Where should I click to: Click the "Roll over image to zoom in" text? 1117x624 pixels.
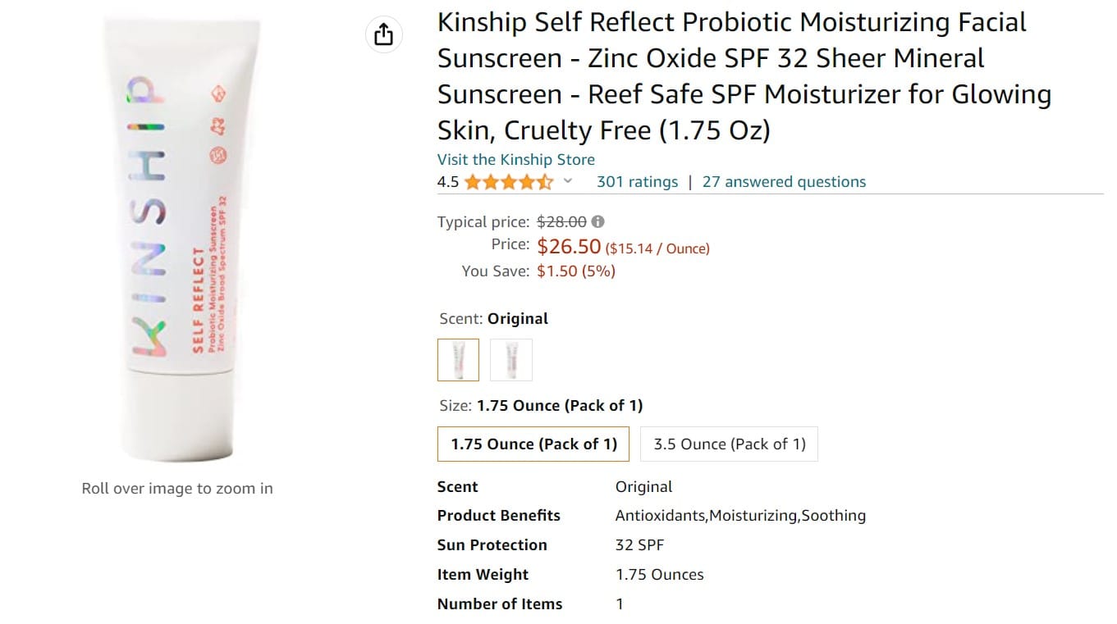click(x=177, y=489)
